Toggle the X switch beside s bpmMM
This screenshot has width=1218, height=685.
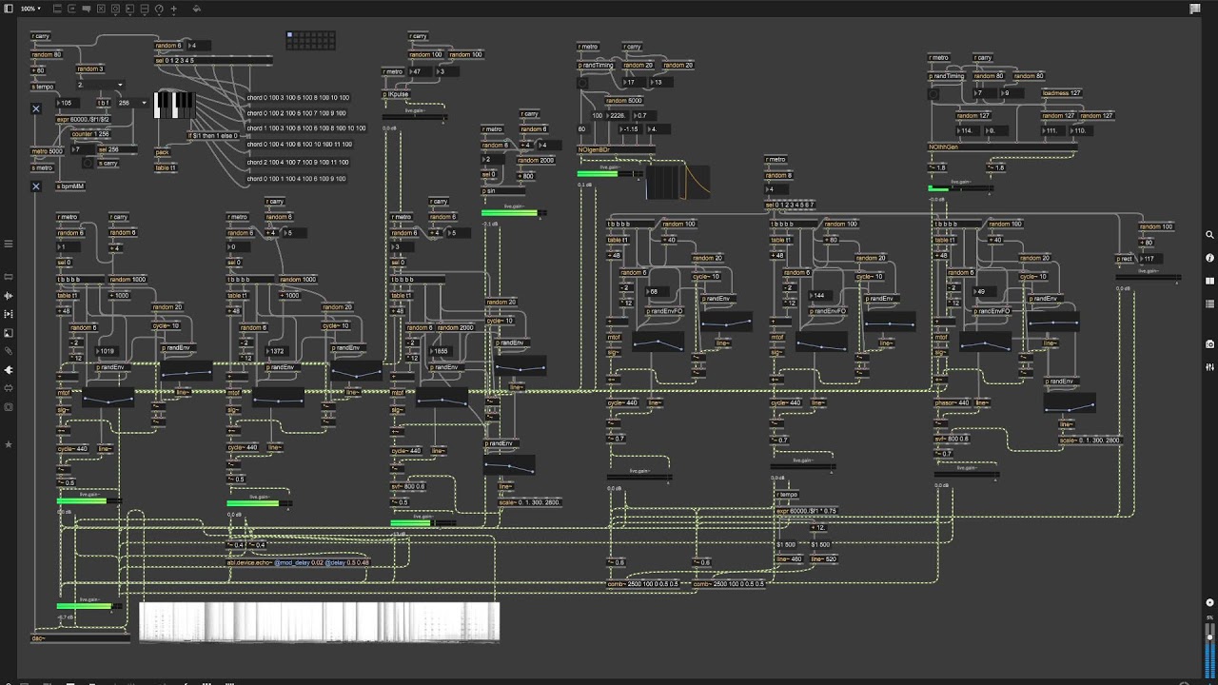tap(36, 186)
